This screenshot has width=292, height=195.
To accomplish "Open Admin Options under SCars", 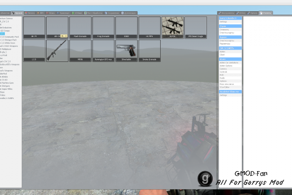I will (230, 66).
